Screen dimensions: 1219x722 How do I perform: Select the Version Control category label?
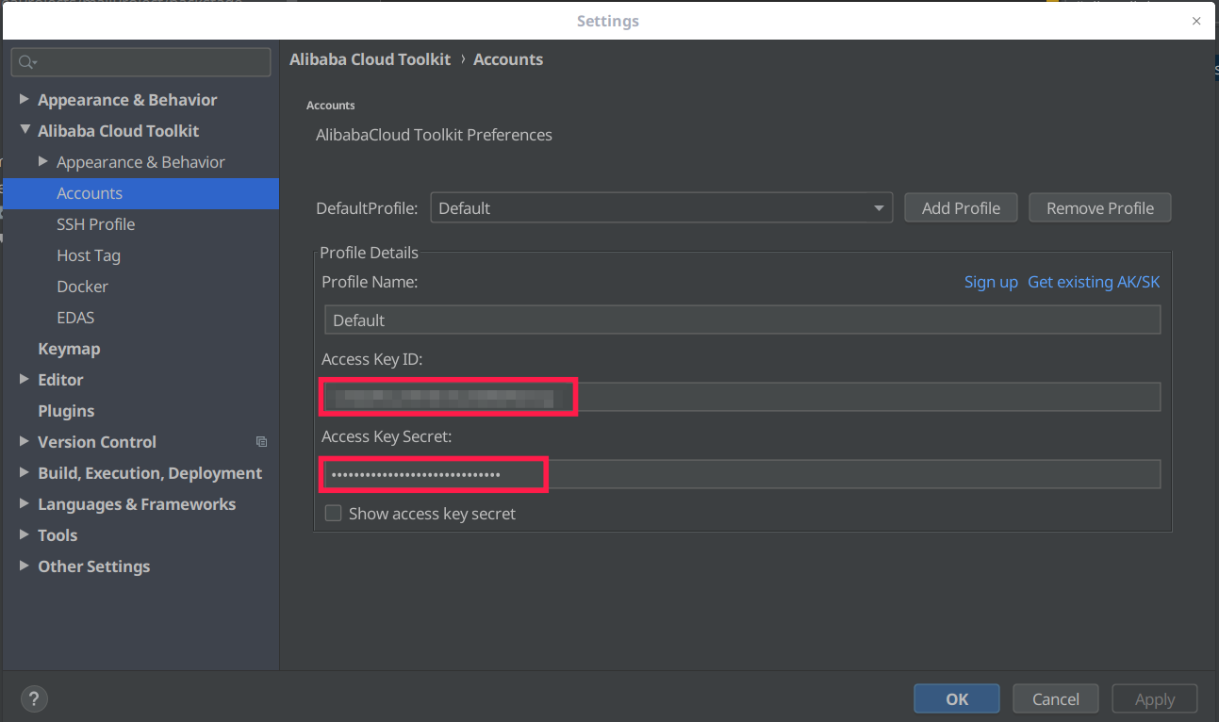click(97, 442)
